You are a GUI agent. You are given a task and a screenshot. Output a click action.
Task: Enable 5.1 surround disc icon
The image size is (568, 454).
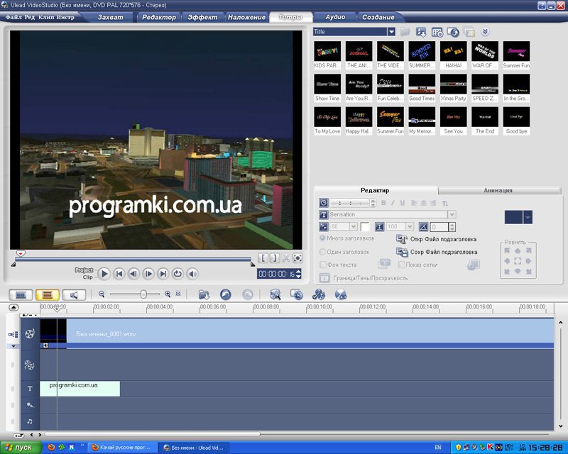point(341,294)
